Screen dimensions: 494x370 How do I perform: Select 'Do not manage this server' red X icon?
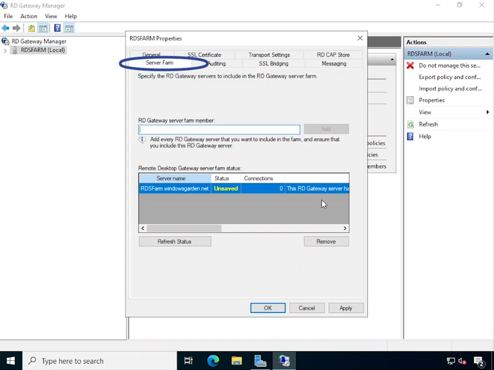(409, 65)
